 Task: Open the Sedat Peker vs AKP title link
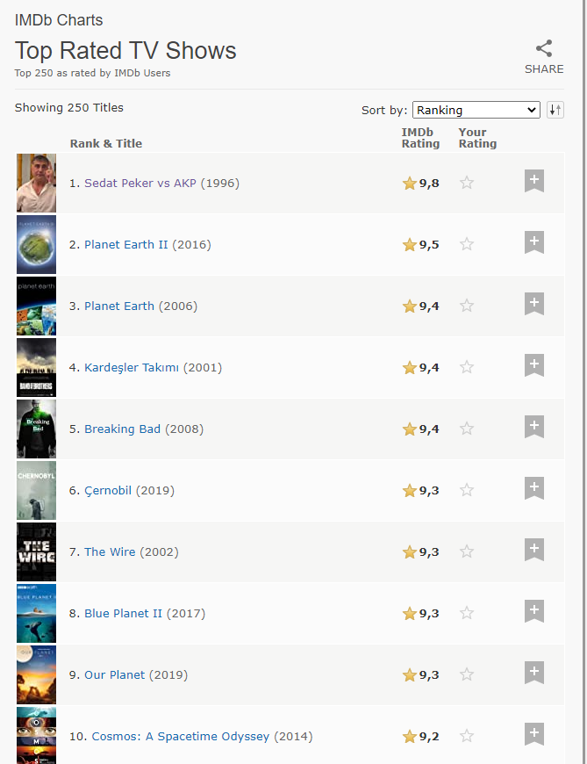click(140, 184)
